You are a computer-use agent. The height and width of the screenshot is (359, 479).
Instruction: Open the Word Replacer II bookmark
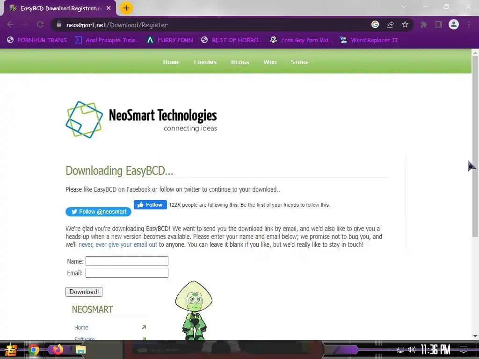pyautogui.click(x=370, y=40)
